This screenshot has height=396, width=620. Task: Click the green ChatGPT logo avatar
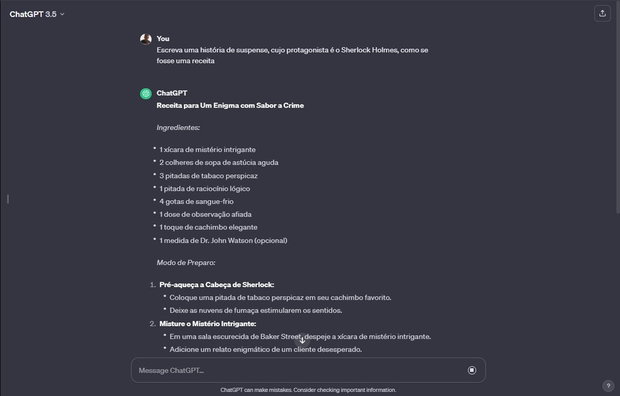[x=146, y=94]
